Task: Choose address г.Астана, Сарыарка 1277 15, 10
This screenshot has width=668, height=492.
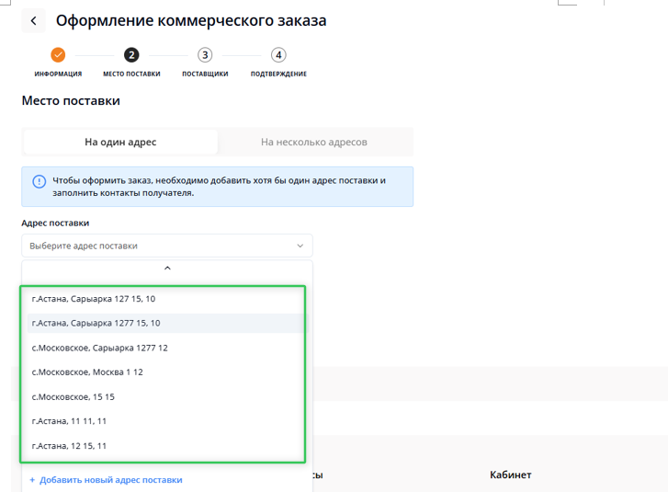Action: click(96, 323)
